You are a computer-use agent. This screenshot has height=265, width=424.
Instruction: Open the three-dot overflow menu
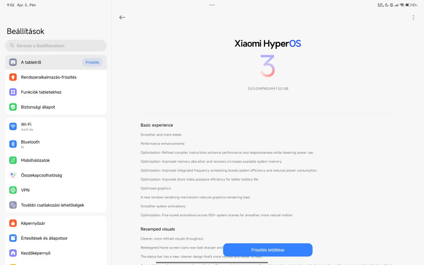(x=413, y=17)
